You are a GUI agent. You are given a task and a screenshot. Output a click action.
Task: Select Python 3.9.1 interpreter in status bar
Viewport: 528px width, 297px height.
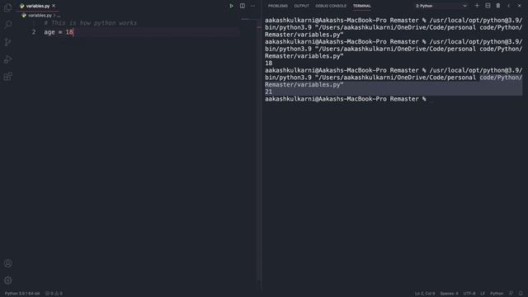pos(22,294)
